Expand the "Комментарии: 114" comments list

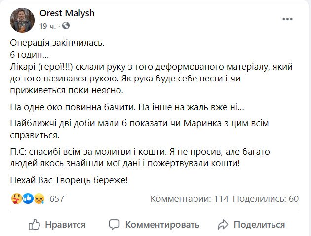pyautogui.click(x=189, y=199)
